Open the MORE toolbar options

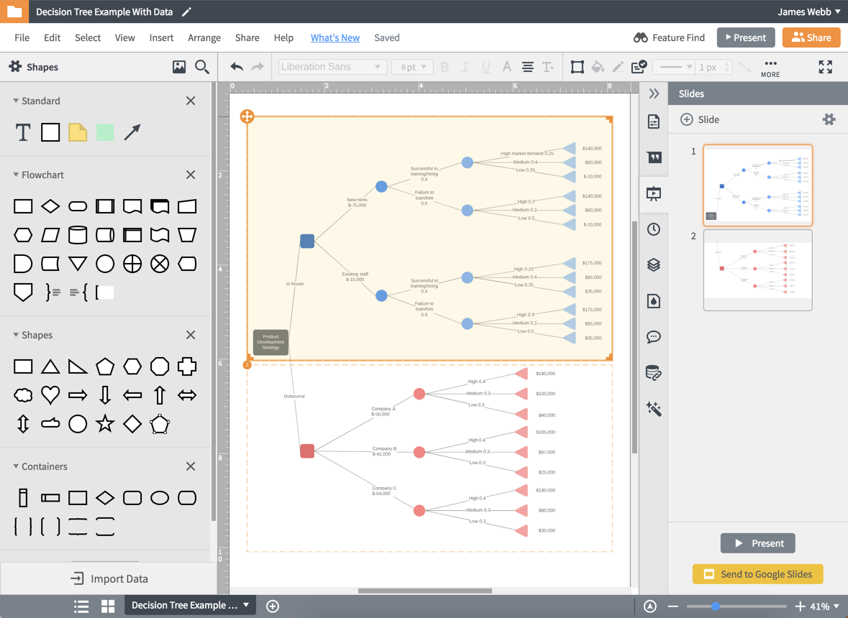click(x=770, y=68)
